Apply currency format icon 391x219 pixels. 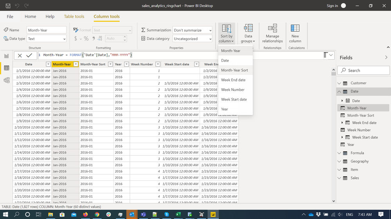point(76,39)
